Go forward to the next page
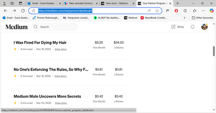 coord(14,11)
